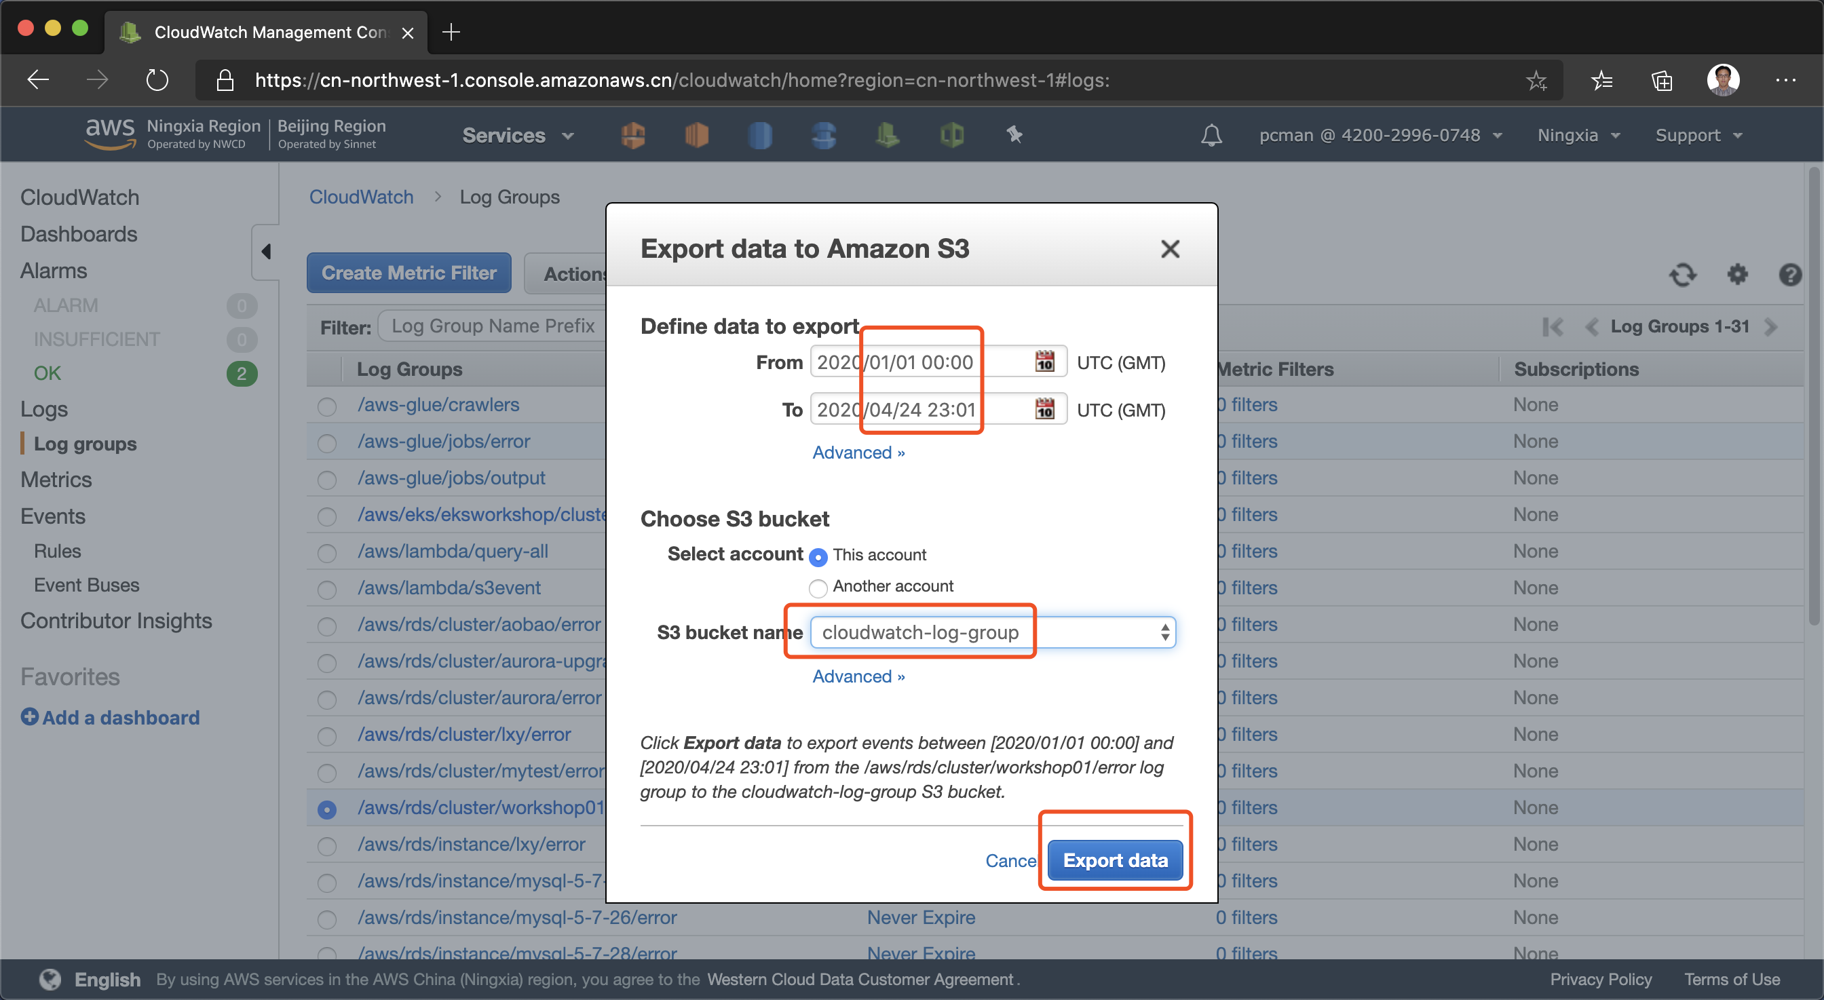Click the notifications bell icon
This screenshot has height=1000, width=1824.
point(1211,134)
